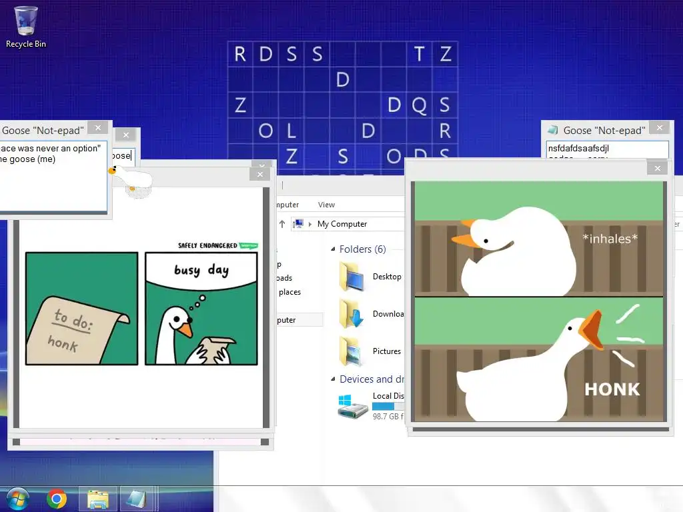The image size is (683, 512).
Task: Launch Google Chrome from the taskbar
Action: [x=57, y=499]
